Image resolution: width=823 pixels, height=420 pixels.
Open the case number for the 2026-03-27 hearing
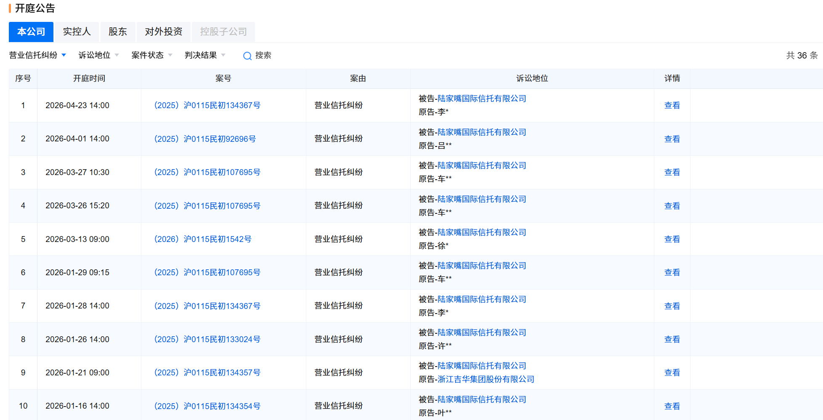[207, 172]
